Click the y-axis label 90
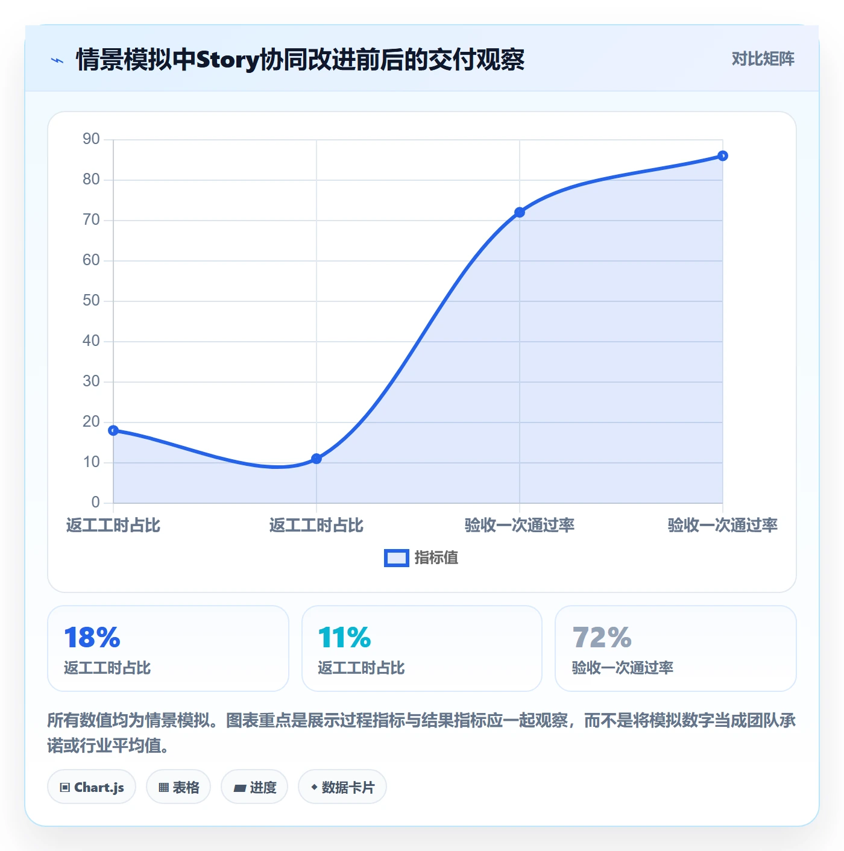 click(91, 139)
